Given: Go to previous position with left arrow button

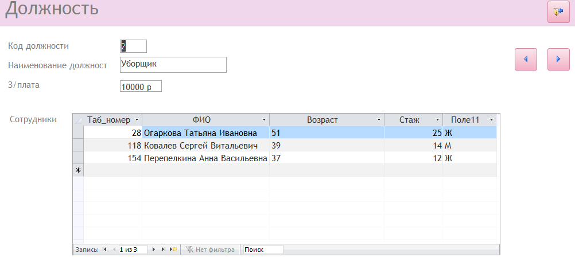Looking at the screenshot, I should click(x=526, y=59).
